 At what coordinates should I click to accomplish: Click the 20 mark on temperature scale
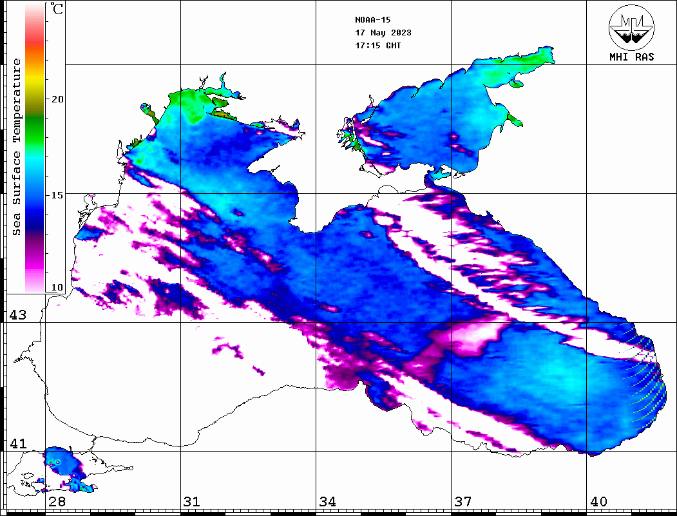tap(57, 99)
